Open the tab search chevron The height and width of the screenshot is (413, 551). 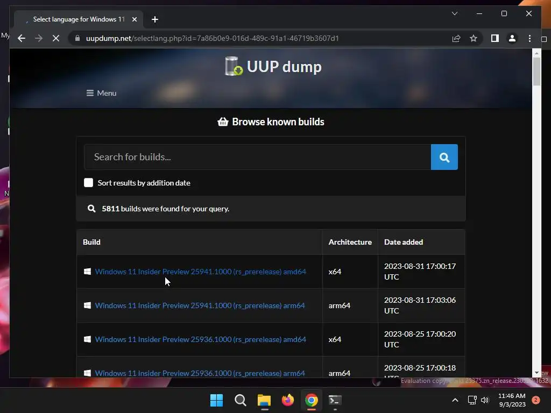pyautogui.click(x=454, y=13)
